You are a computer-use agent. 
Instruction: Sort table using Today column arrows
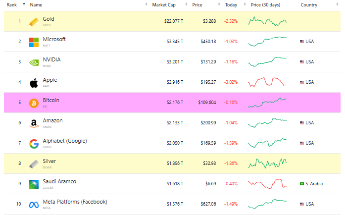pyautogui.click(x=245, y=4)
